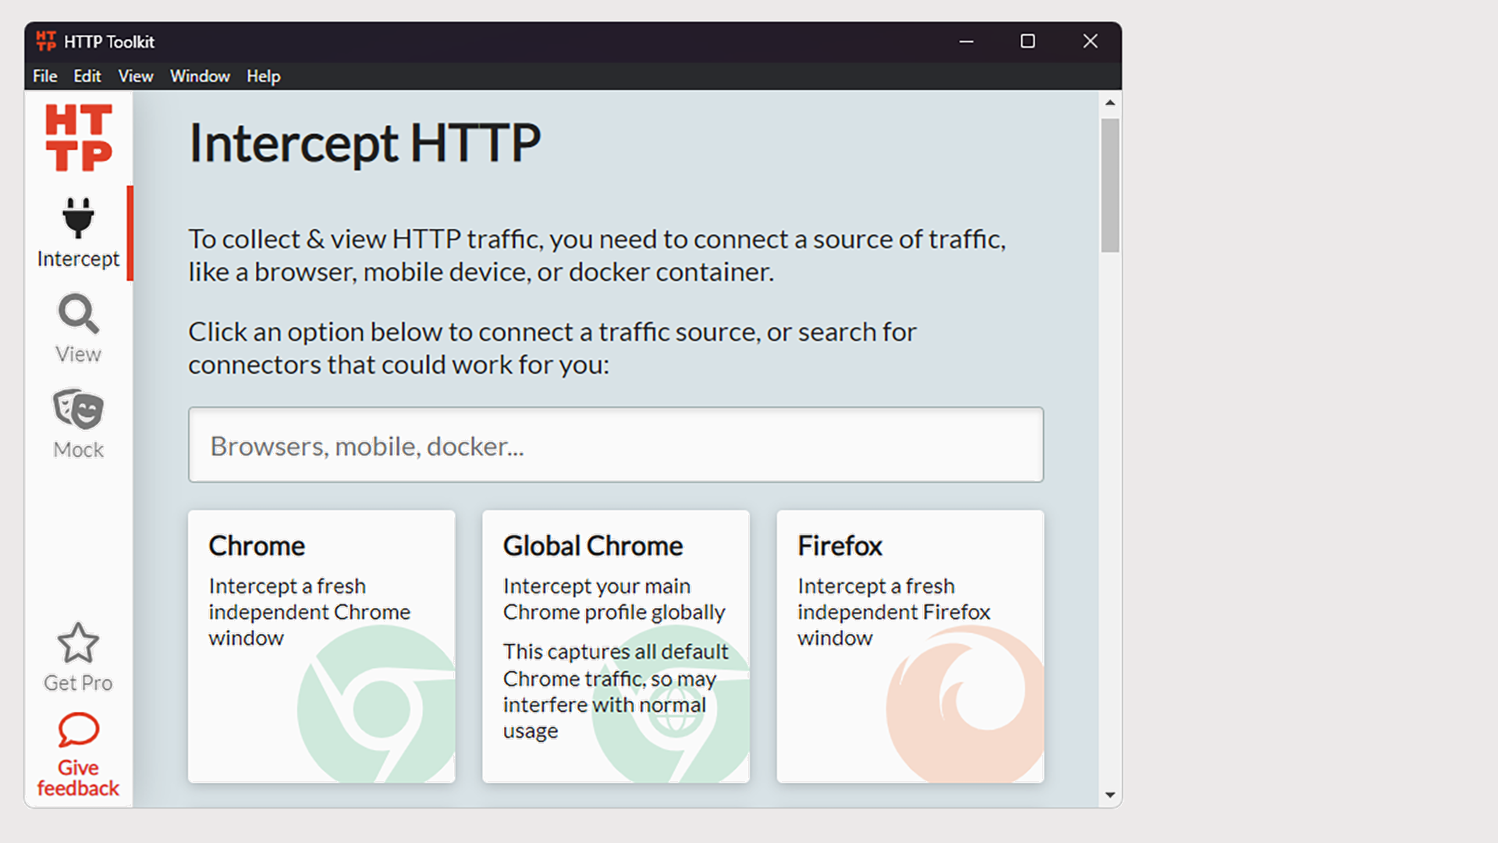The image size is (1498, 843).
Task: Maximize the HTTP Toolkit window
Action: pos(1028,41)
